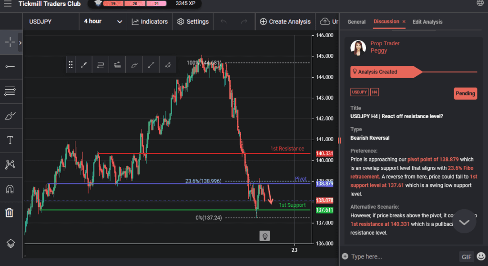Switch to the General tab

[356, 22]
